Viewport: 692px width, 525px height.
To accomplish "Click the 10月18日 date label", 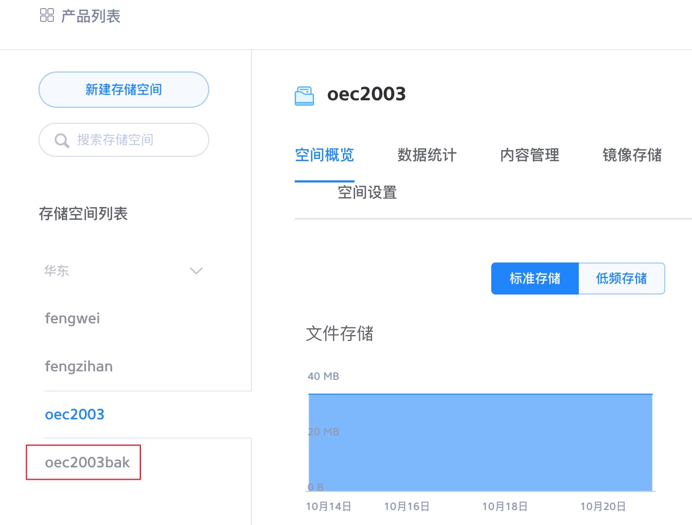I will point(505,506).
